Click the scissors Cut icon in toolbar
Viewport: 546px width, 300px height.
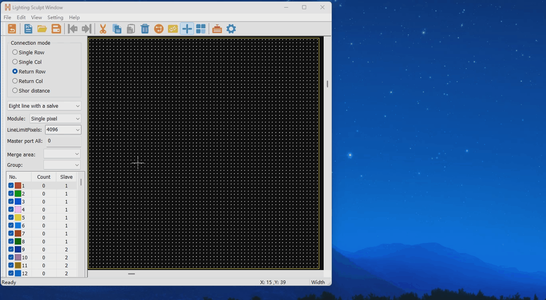103,29
